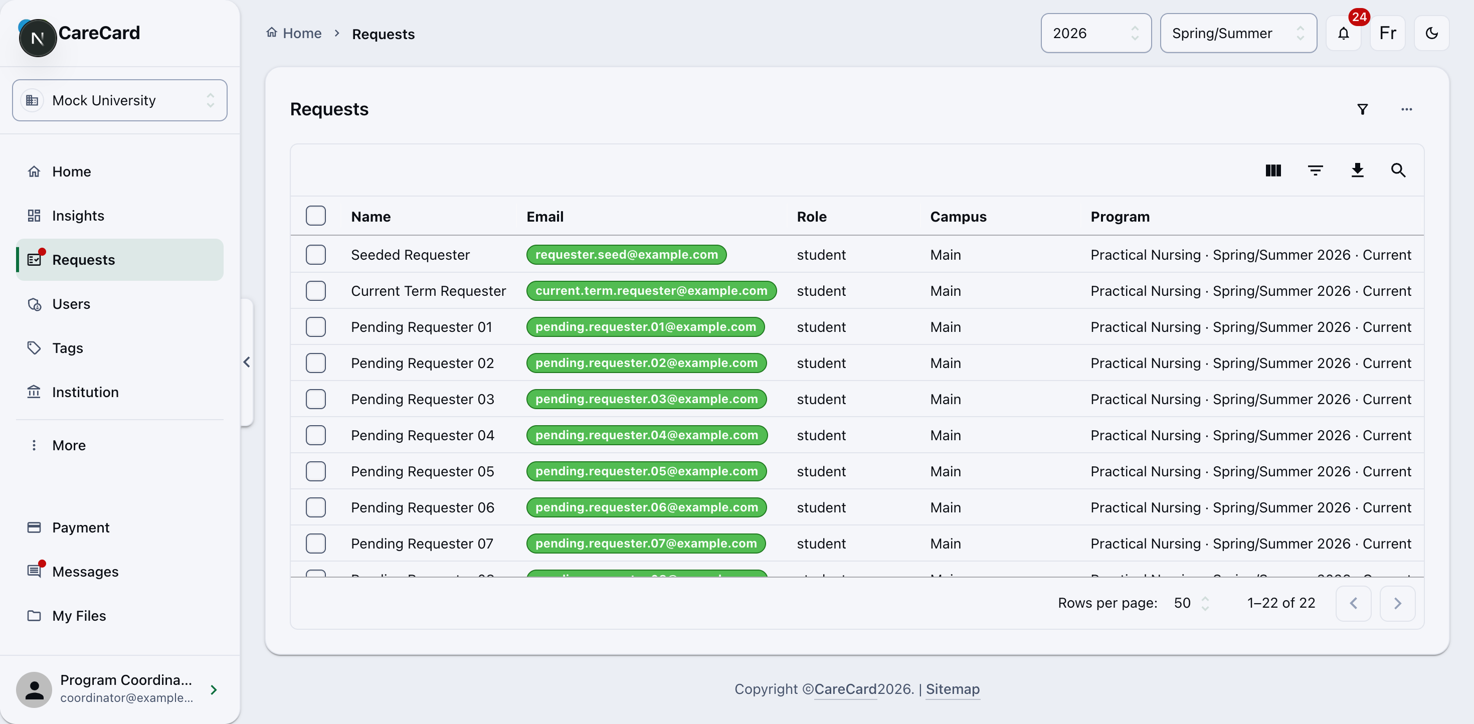
Task: Select all rows with the header checkbox
Action: (315, 216)
